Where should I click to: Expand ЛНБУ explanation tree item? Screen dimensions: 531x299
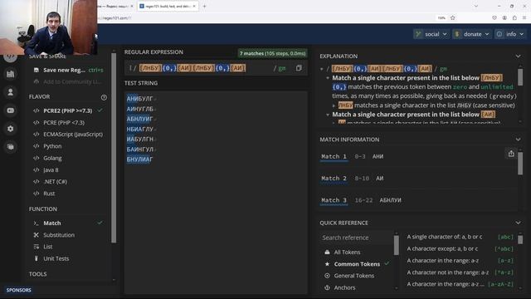(334, 105)
